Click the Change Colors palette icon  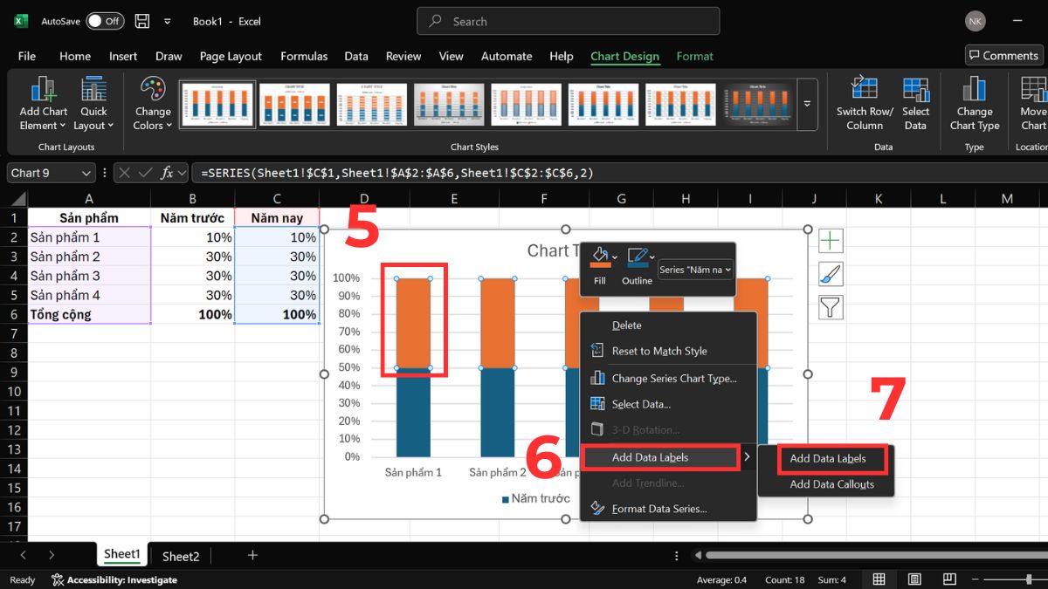coord(153,91)
